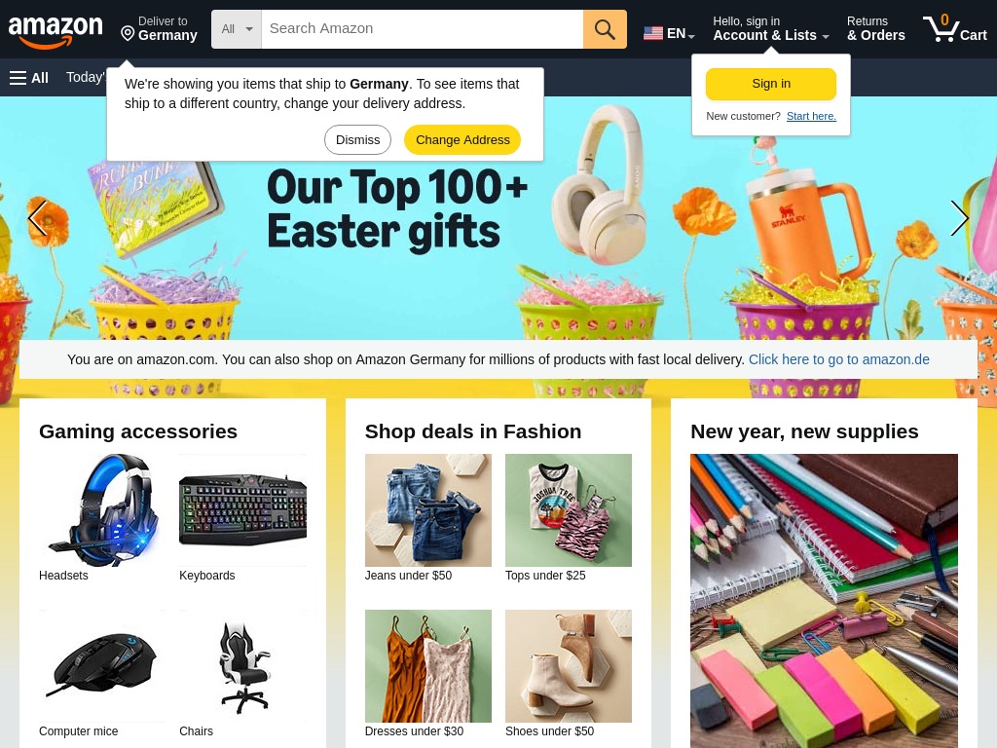Click the Deliver to Germany location pin
Image resolution: width=997 pixels, height=748 pixels.
[128, 33]
